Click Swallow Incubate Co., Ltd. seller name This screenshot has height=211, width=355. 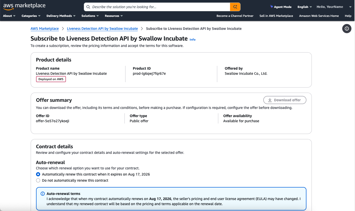tap(246, 73)
